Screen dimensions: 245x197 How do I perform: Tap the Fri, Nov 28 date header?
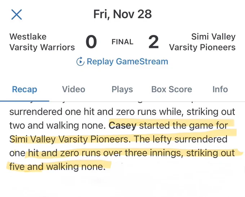[122, 14]
